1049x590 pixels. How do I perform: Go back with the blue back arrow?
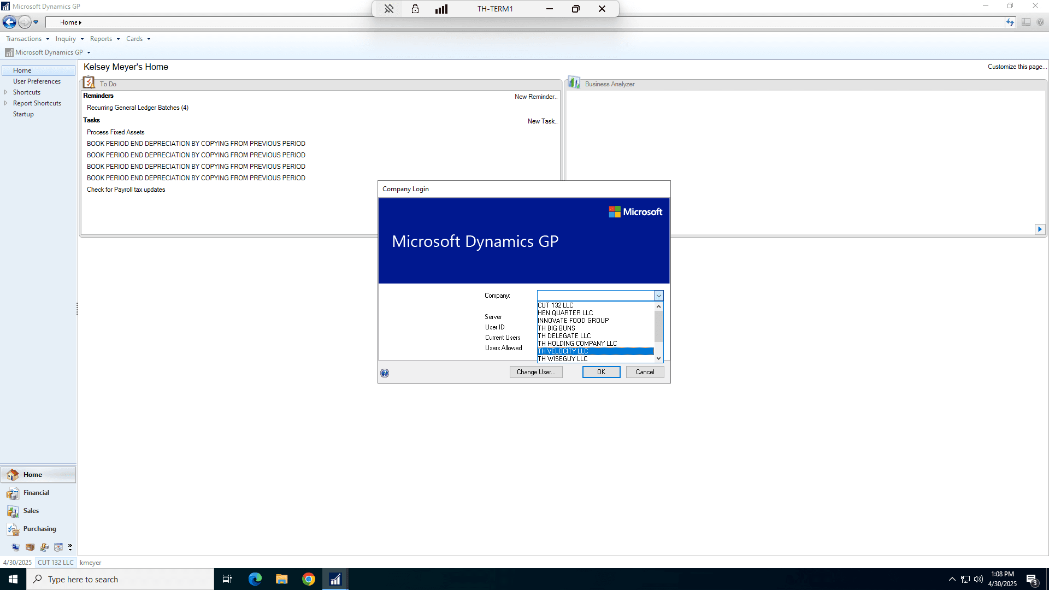9,22
